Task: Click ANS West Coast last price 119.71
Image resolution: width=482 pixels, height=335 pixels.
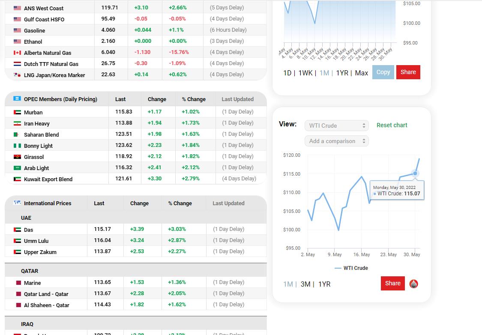Action: pos(110,8)
